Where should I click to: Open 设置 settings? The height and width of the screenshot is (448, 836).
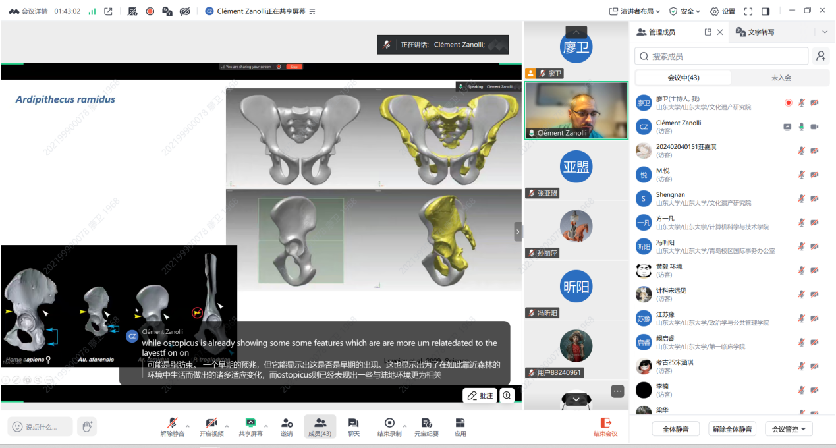pos(723,11)
